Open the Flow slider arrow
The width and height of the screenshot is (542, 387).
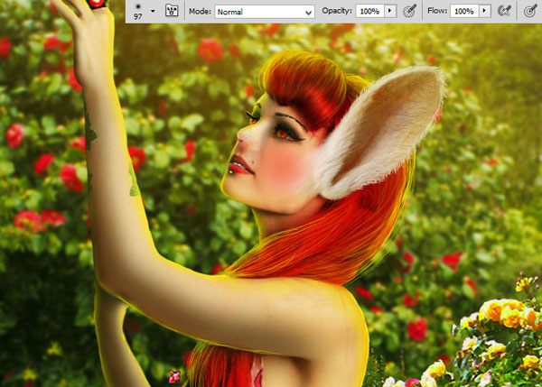coord(484,11)
